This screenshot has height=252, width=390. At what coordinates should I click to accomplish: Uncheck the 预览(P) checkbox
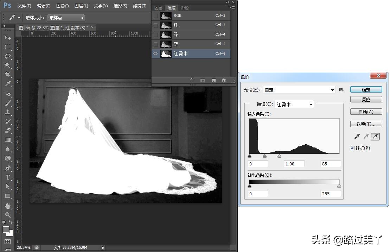352,148
